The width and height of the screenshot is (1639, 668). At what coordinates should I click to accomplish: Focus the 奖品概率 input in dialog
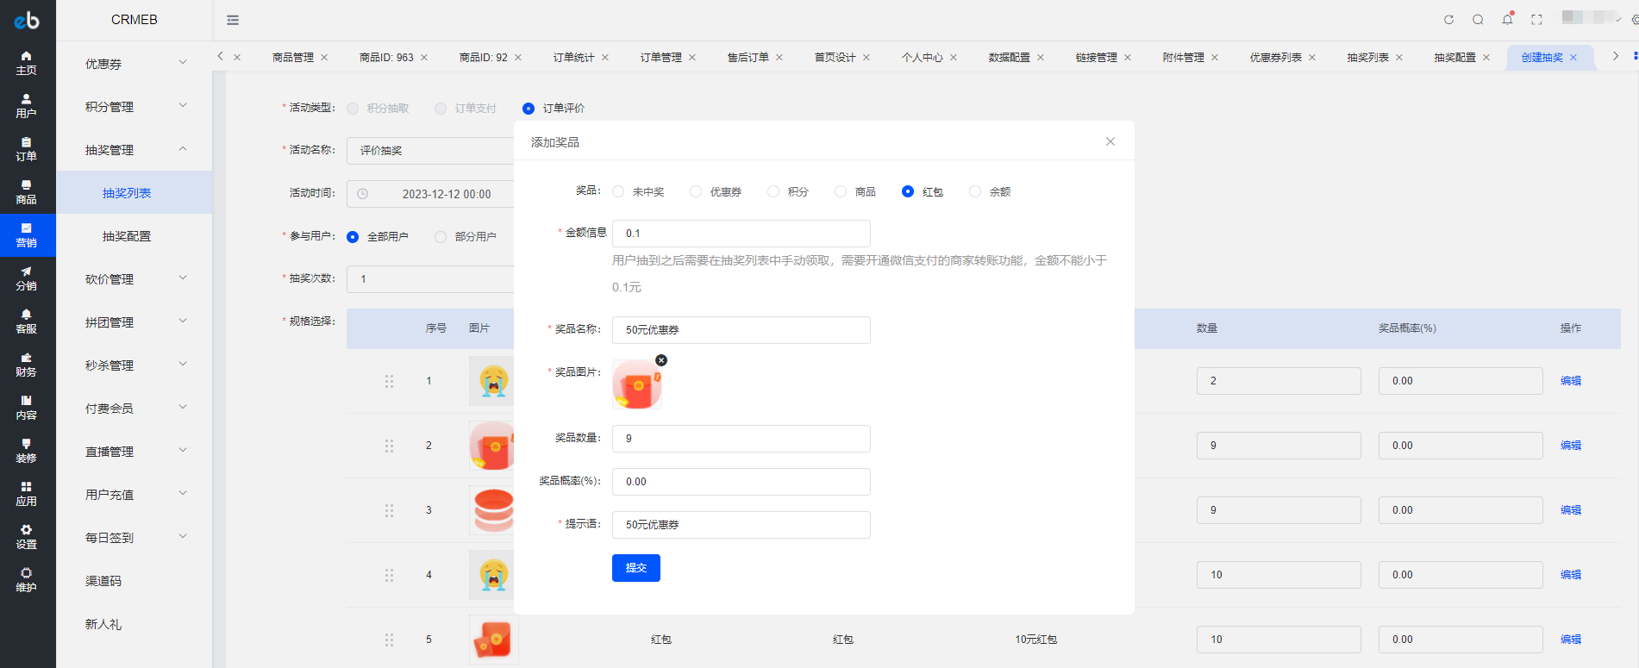[x=741, y=482]
